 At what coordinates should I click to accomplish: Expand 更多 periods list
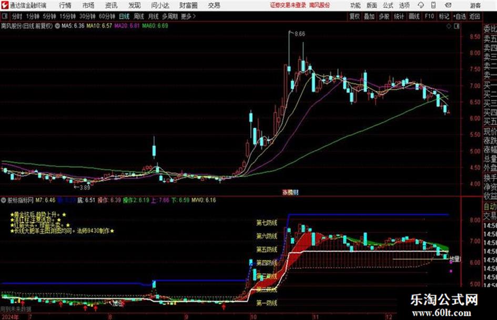(189, 16)
